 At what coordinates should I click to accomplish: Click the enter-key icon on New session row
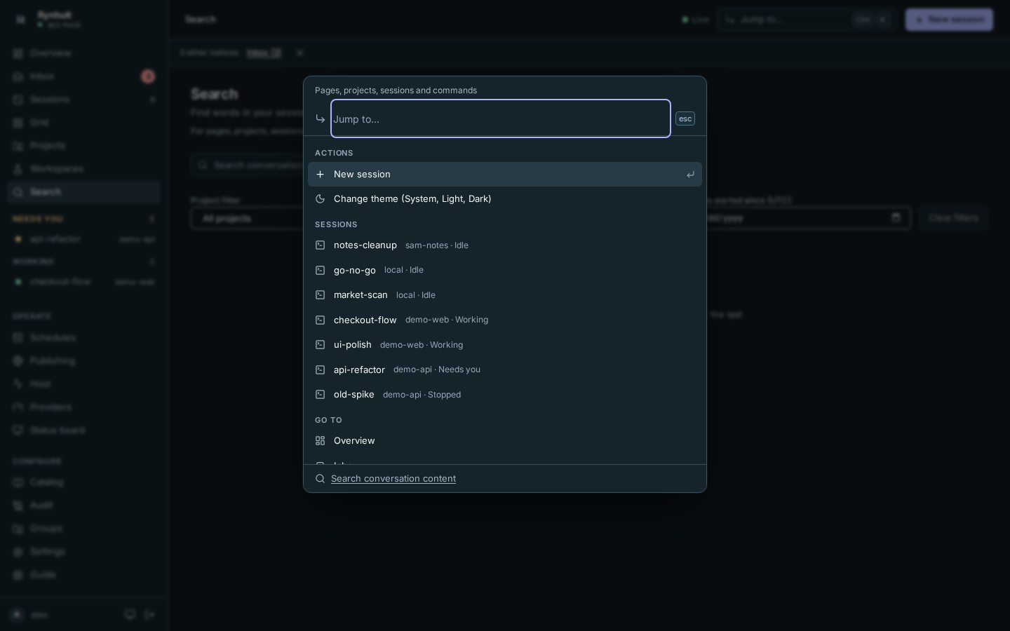690,175
